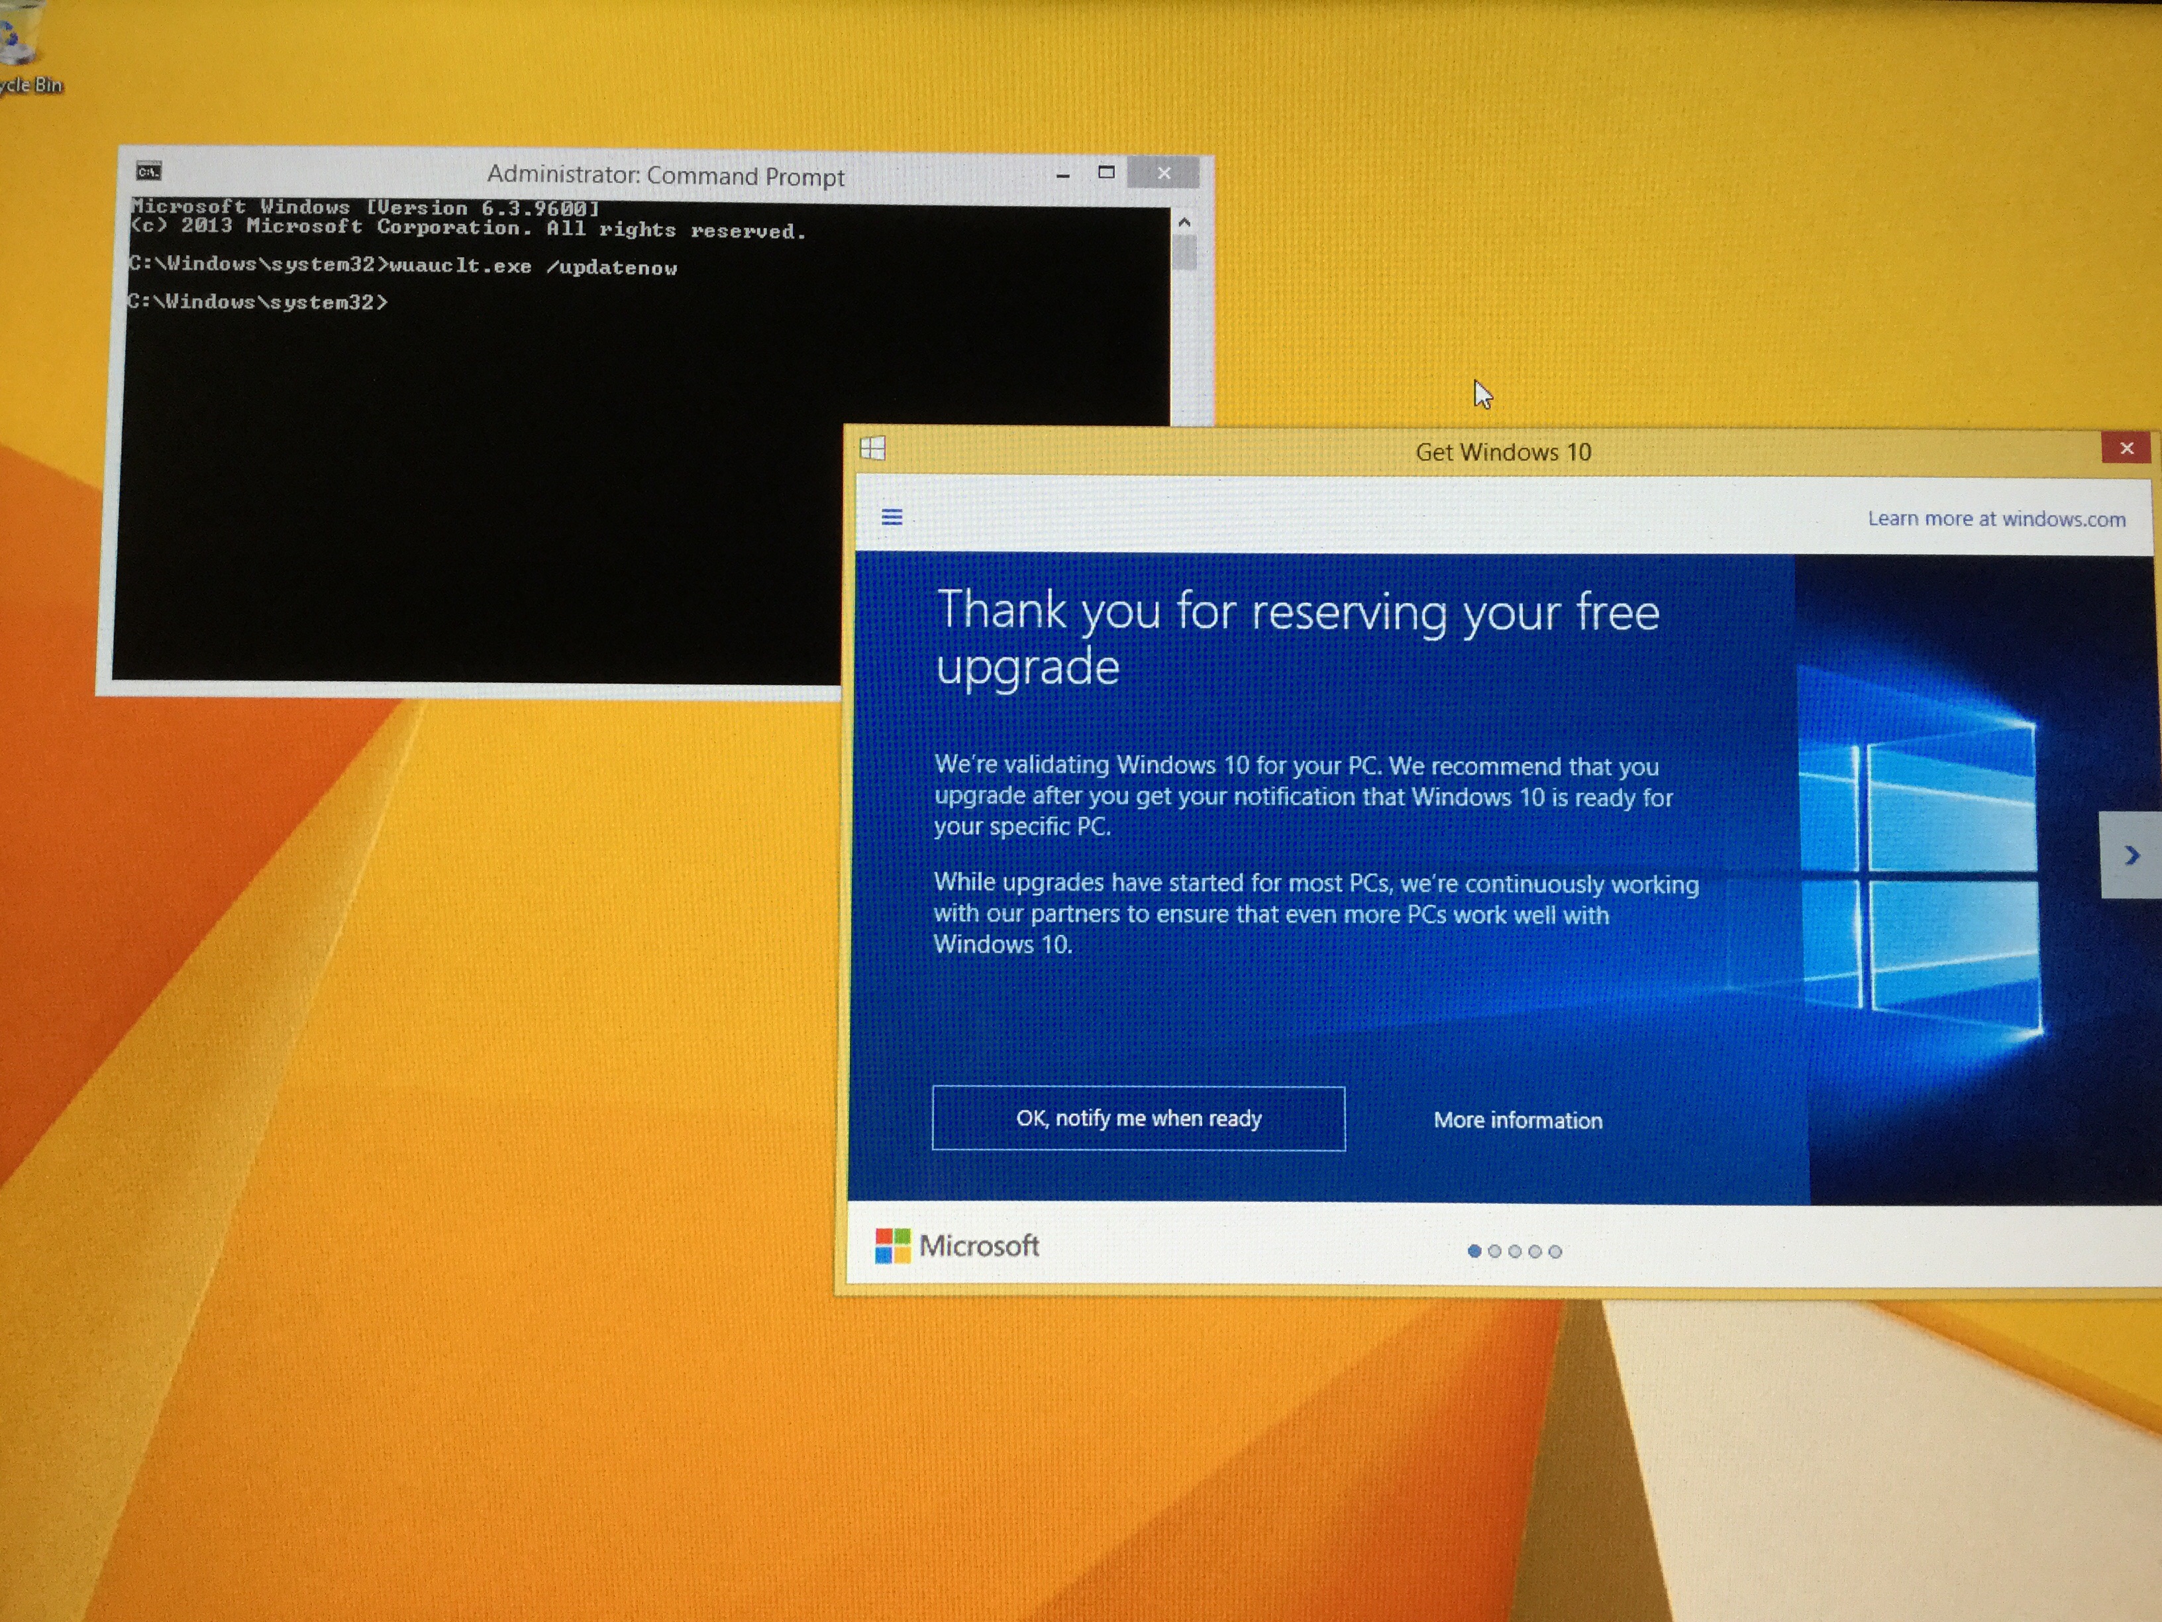2162x1622 pixels.
Task: Click the Command Prompt icon in its title bar
Action: pyautogui.click(x=148, y=172)
